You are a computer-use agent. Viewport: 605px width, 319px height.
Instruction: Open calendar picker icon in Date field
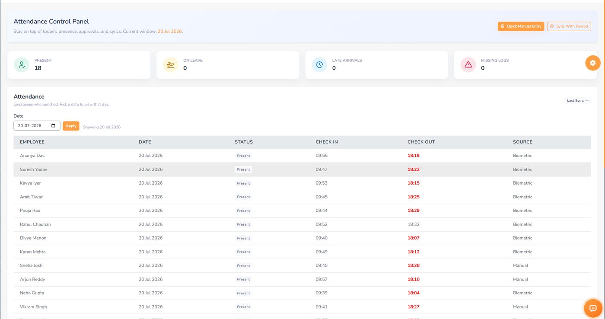point(53,126)
